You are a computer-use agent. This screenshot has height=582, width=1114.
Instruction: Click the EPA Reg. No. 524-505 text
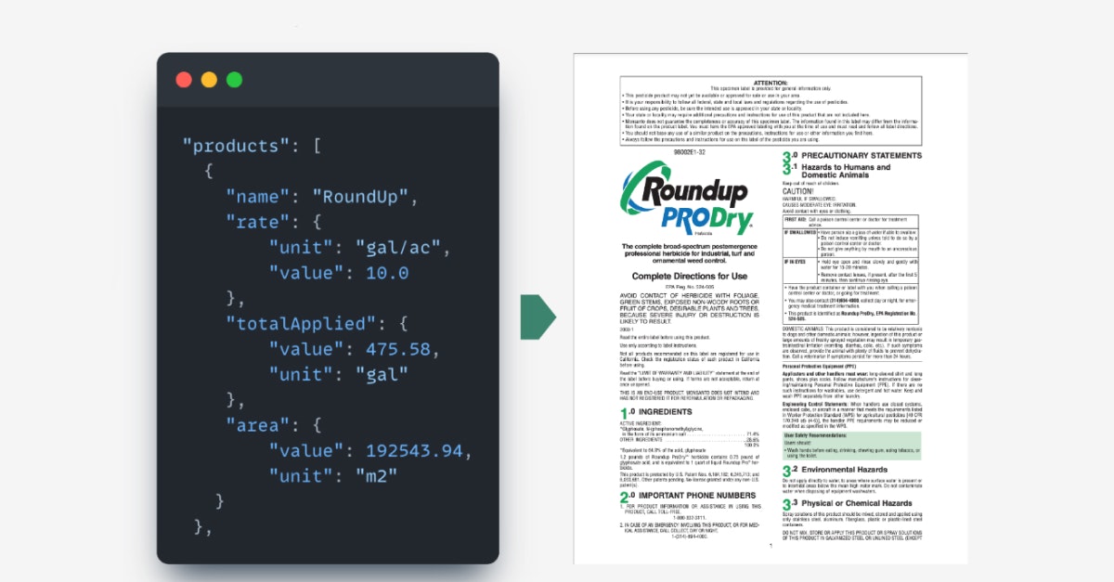[692, 286]
